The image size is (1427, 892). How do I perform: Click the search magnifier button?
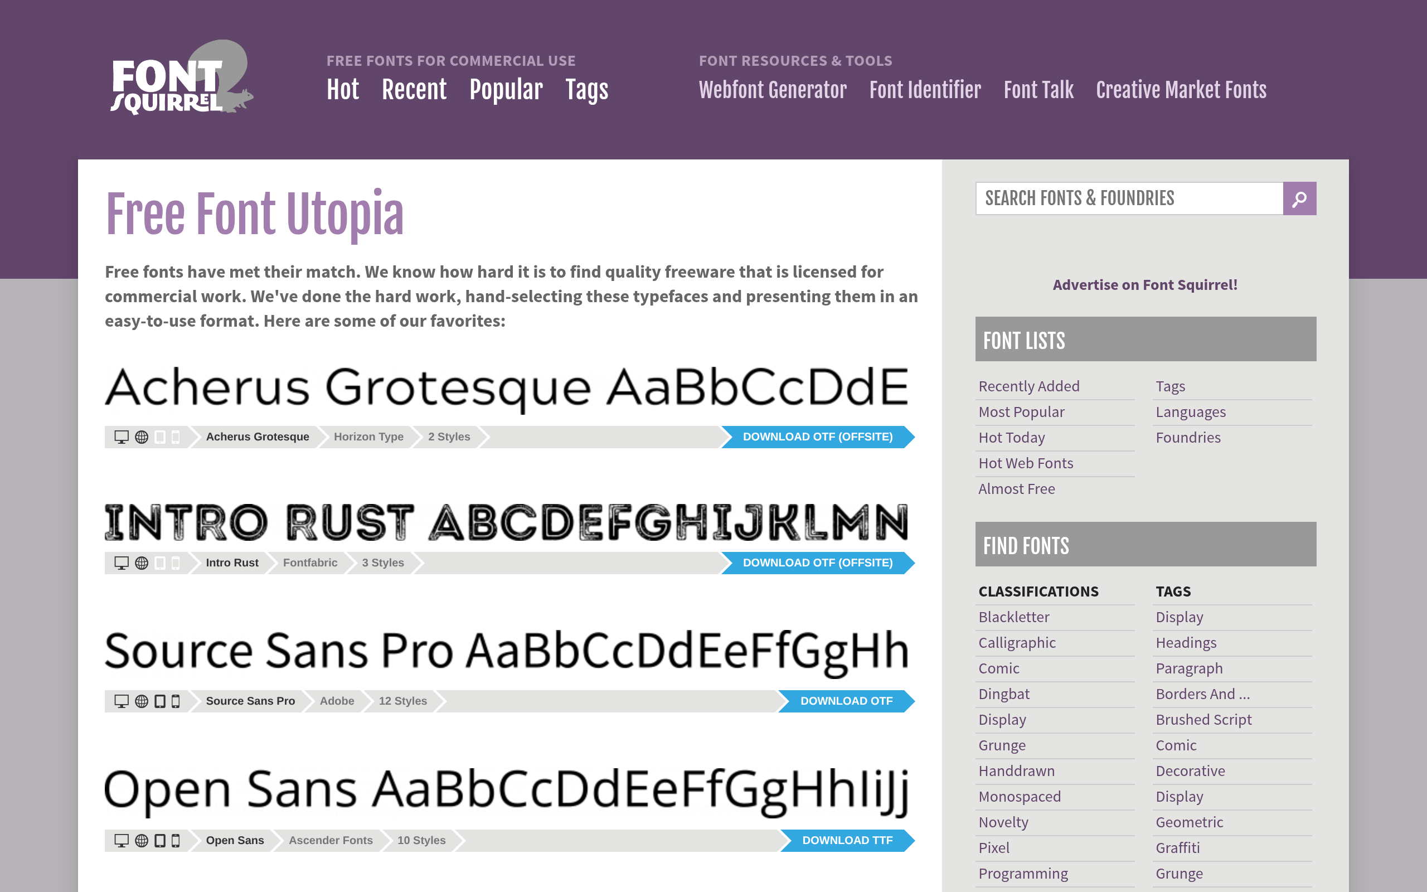1299,198
